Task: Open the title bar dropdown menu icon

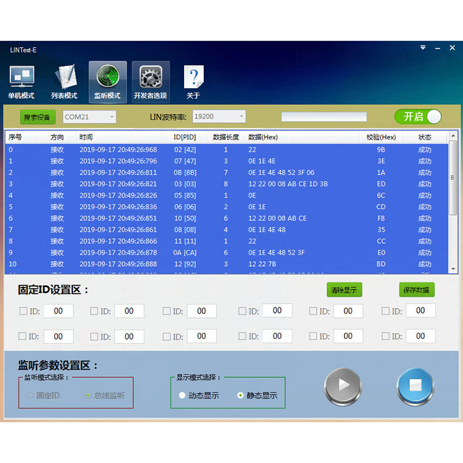Action: coord(423,48)
